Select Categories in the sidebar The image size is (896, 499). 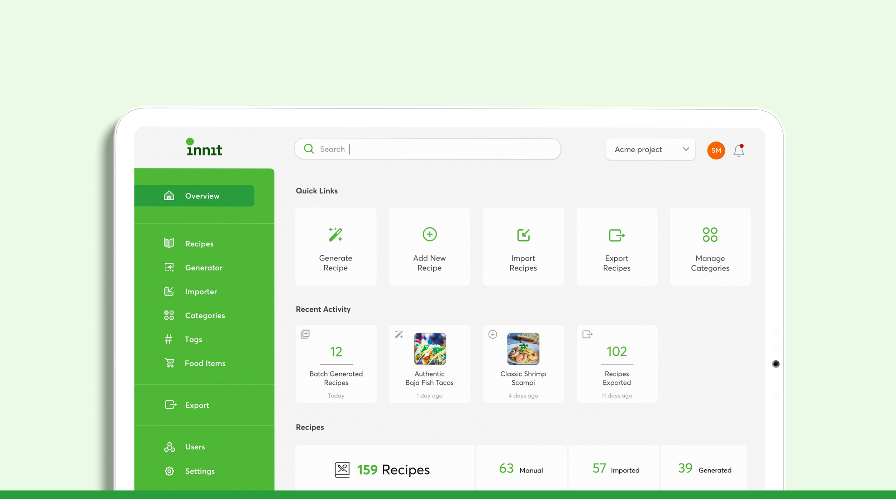205,315
